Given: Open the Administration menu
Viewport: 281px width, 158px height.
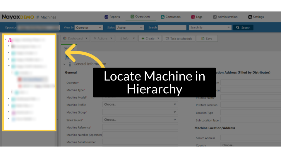Looking at the screenshot, I should 225,17.
